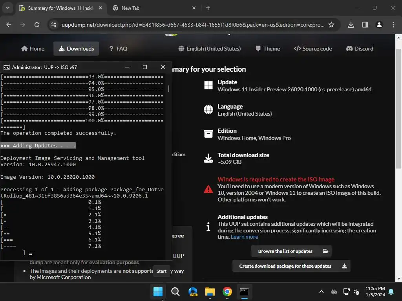
Task: Open a new browser tab
Action: [x=208, y=8]
